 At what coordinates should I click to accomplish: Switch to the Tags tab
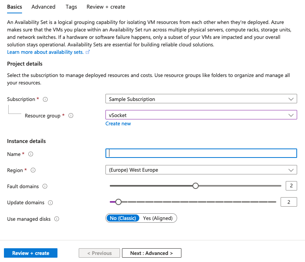[71, 7]
